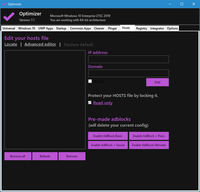Go to the UWP Apps tab

pos(45,28)
